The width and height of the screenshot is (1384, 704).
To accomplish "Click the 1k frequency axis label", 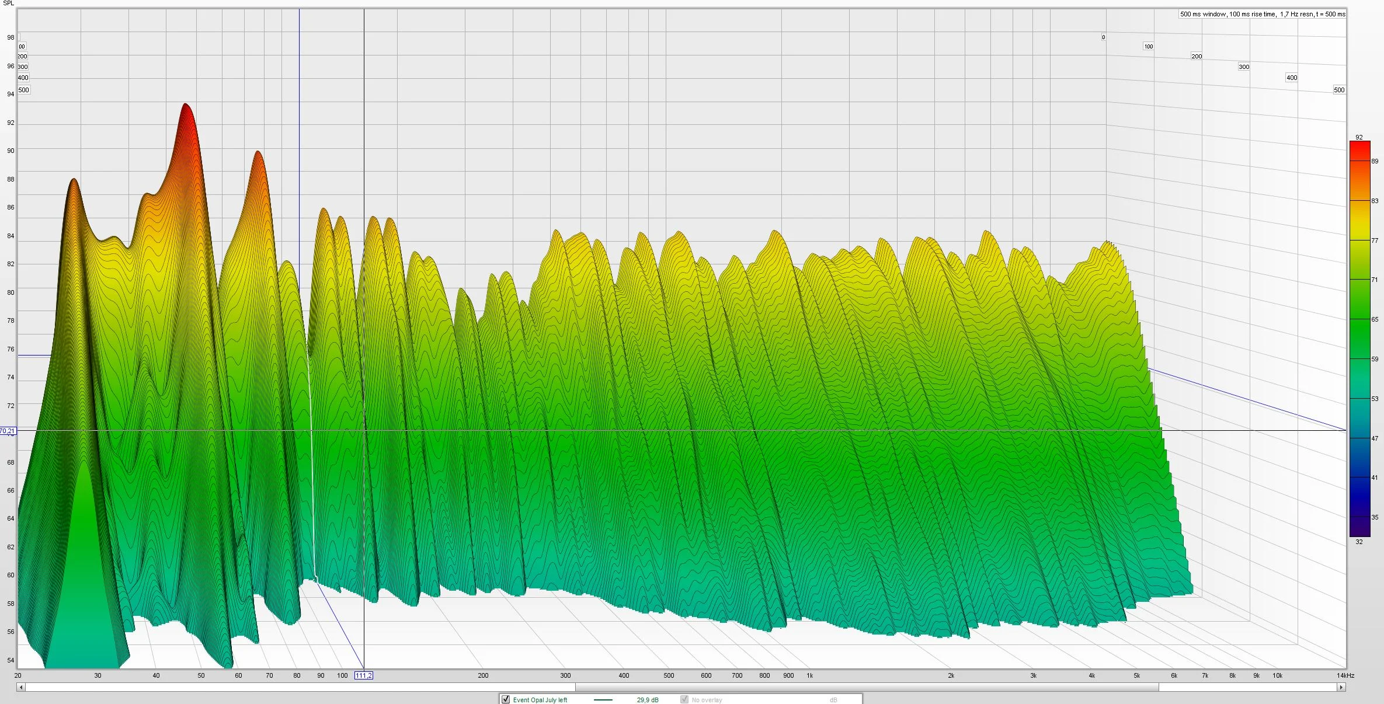I will [809, 675].
